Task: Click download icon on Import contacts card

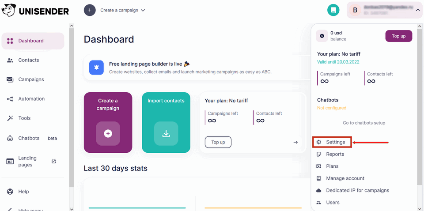Action: coord(166,133)
